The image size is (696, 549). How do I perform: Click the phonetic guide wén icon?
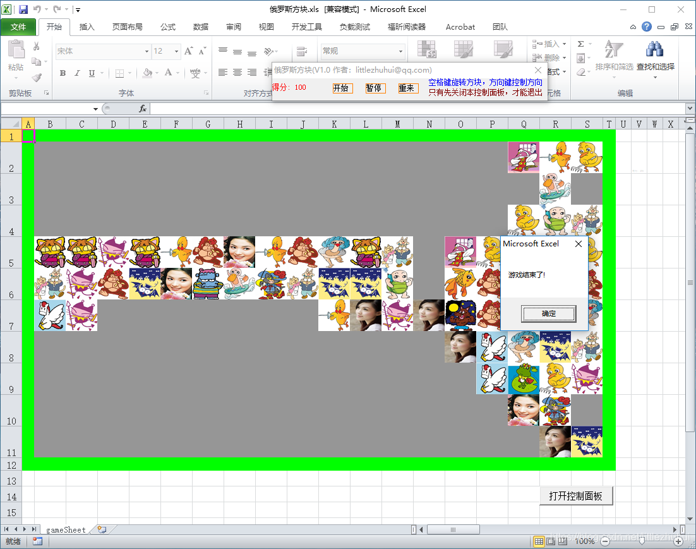[x=195, y=73]
